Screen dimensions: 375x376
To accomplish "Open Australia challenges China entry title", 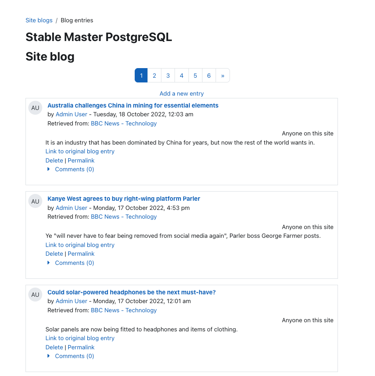I will [133, 106].
